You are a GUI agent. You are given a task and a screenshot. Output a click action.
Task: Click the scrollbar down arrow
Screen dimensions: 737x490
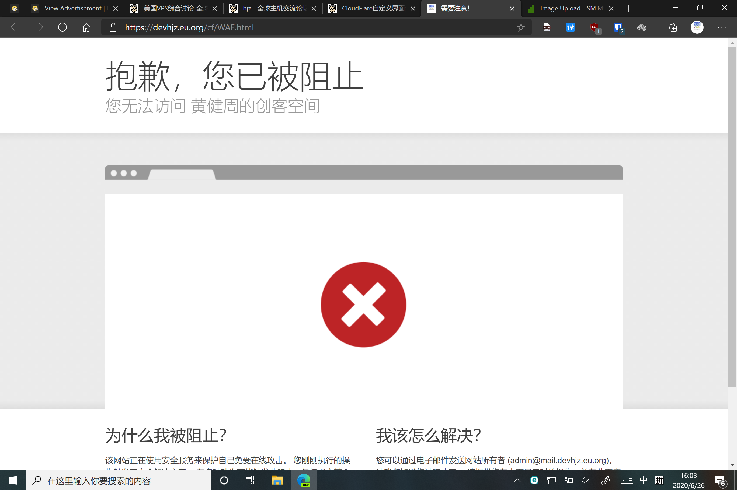pos(732,465)
